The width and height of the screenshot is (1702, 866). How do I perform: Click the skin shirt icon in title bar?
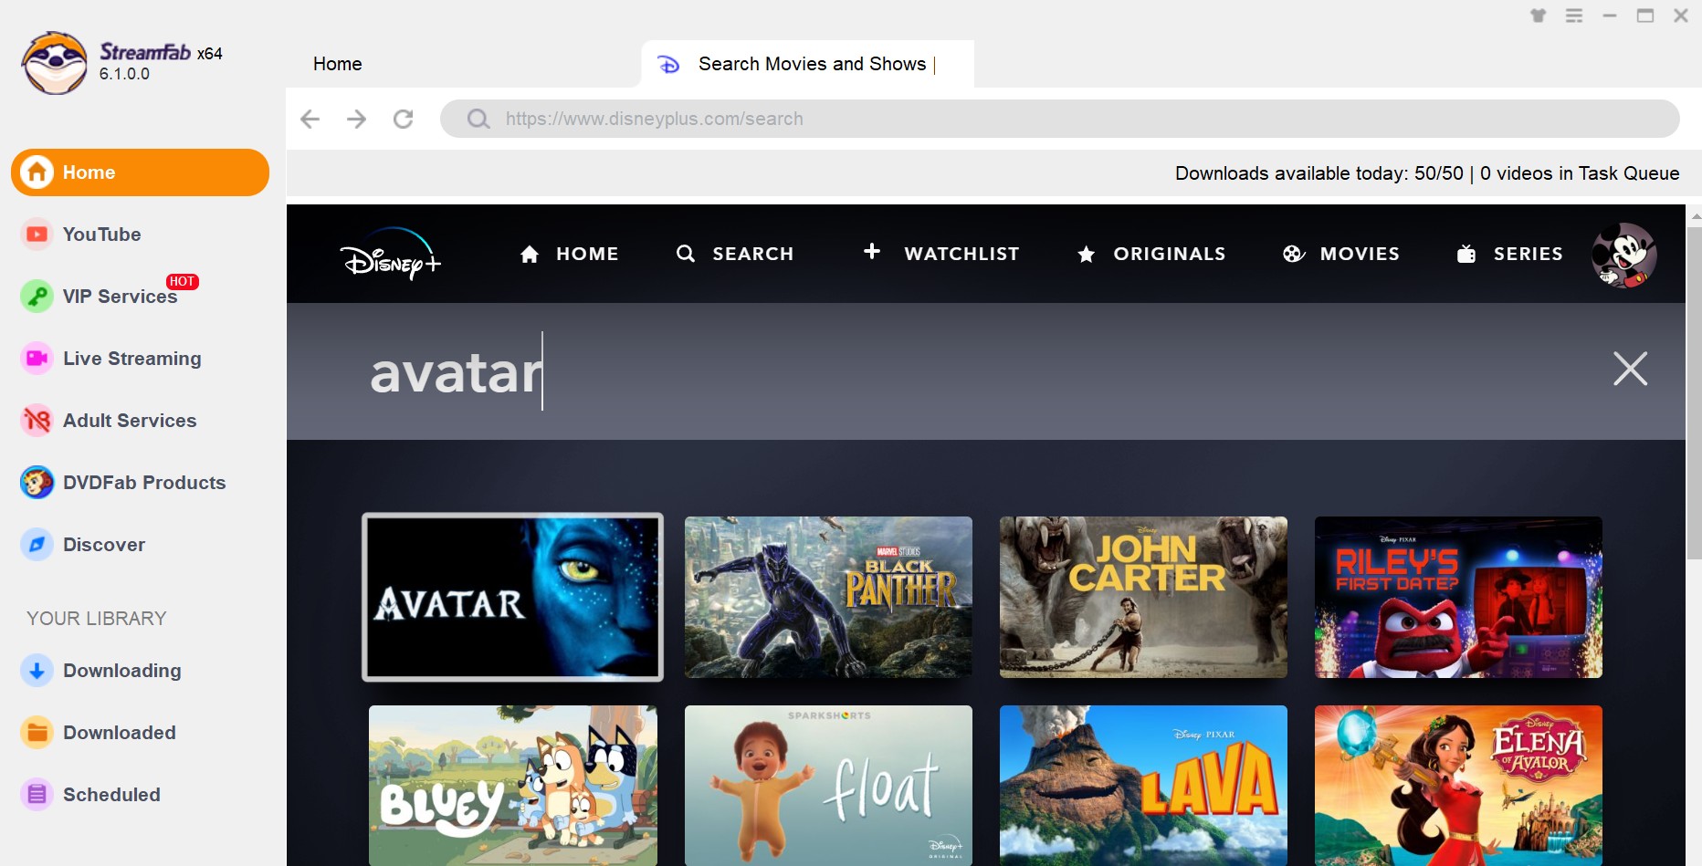[1539, 16]
